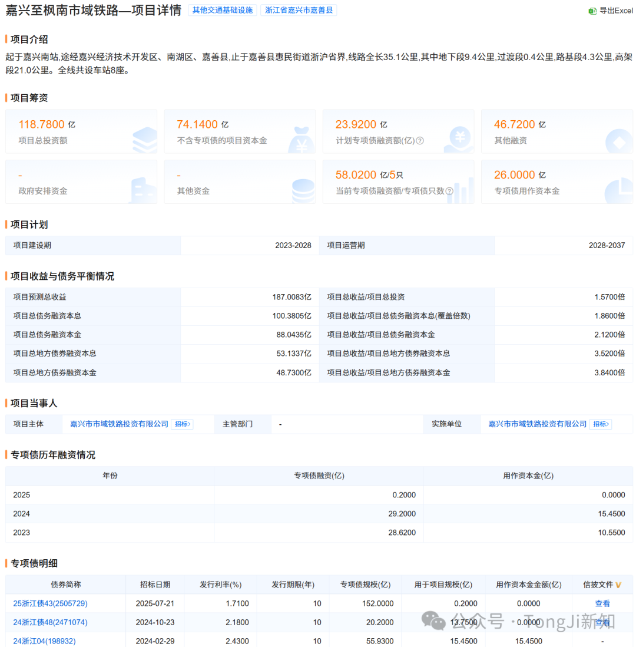The width and height of the screenshot is (636, 647).
Task: Click the 2.1200倍 ratio value
Action: (609, 335)
